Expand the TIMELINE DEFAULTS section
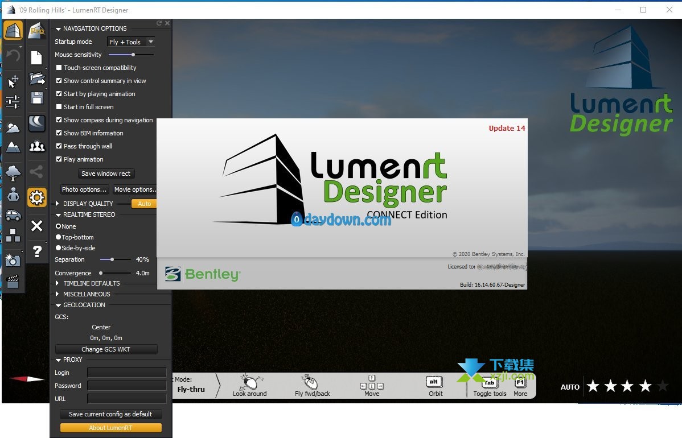 tap(57, 283)
